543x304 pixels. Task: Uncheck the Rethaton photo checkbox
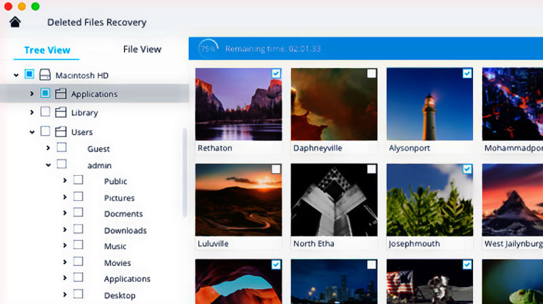[x=276, y=73]
